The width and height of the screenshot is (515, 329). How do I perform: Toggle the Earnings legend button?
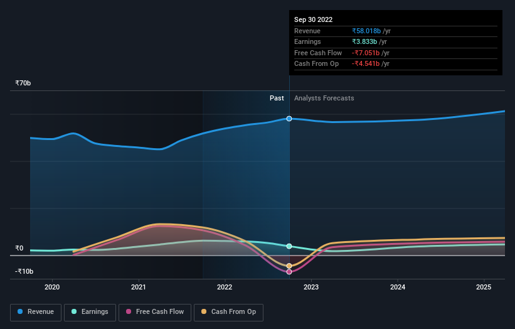(x=90, y=312)
